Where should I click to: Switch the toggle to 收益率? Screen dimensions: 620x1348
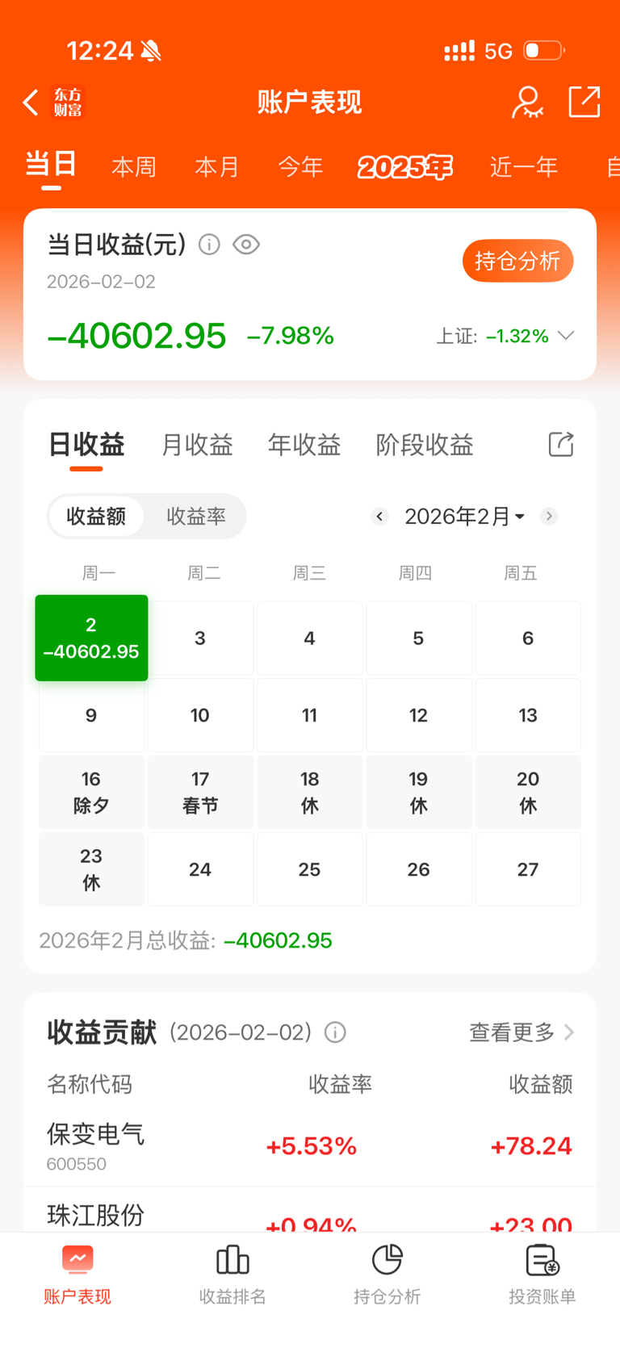click(195, 517)
